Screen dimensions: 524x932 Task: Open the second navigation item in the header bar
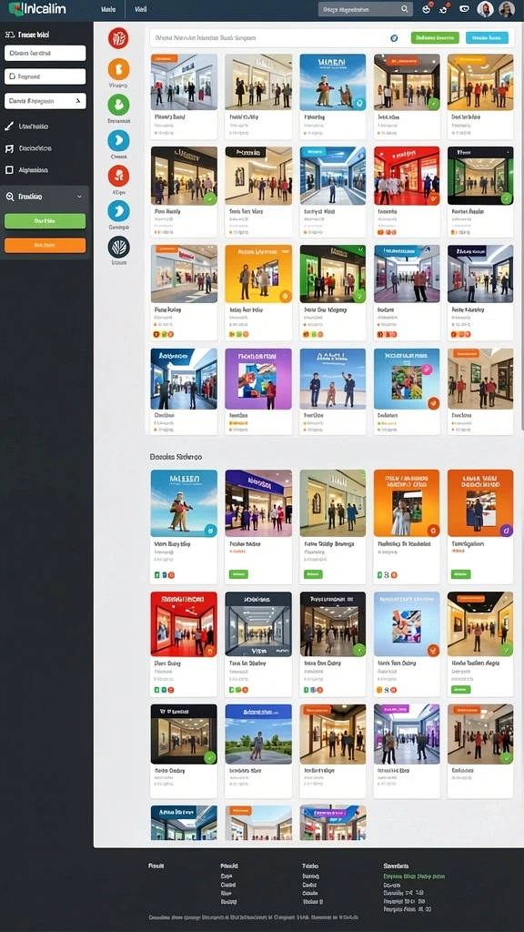coord(141,9)
